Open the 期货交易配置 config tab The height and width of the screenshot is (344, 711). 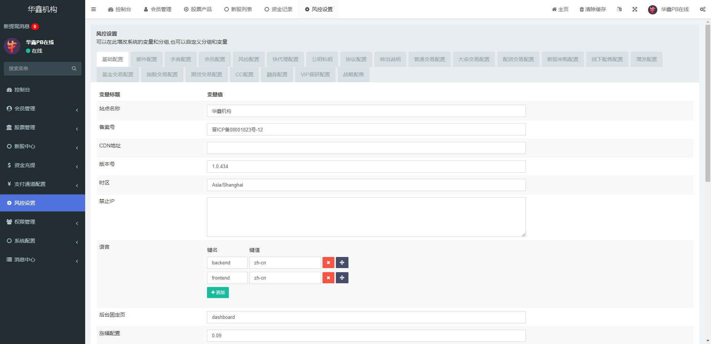(x=207, y=74)
